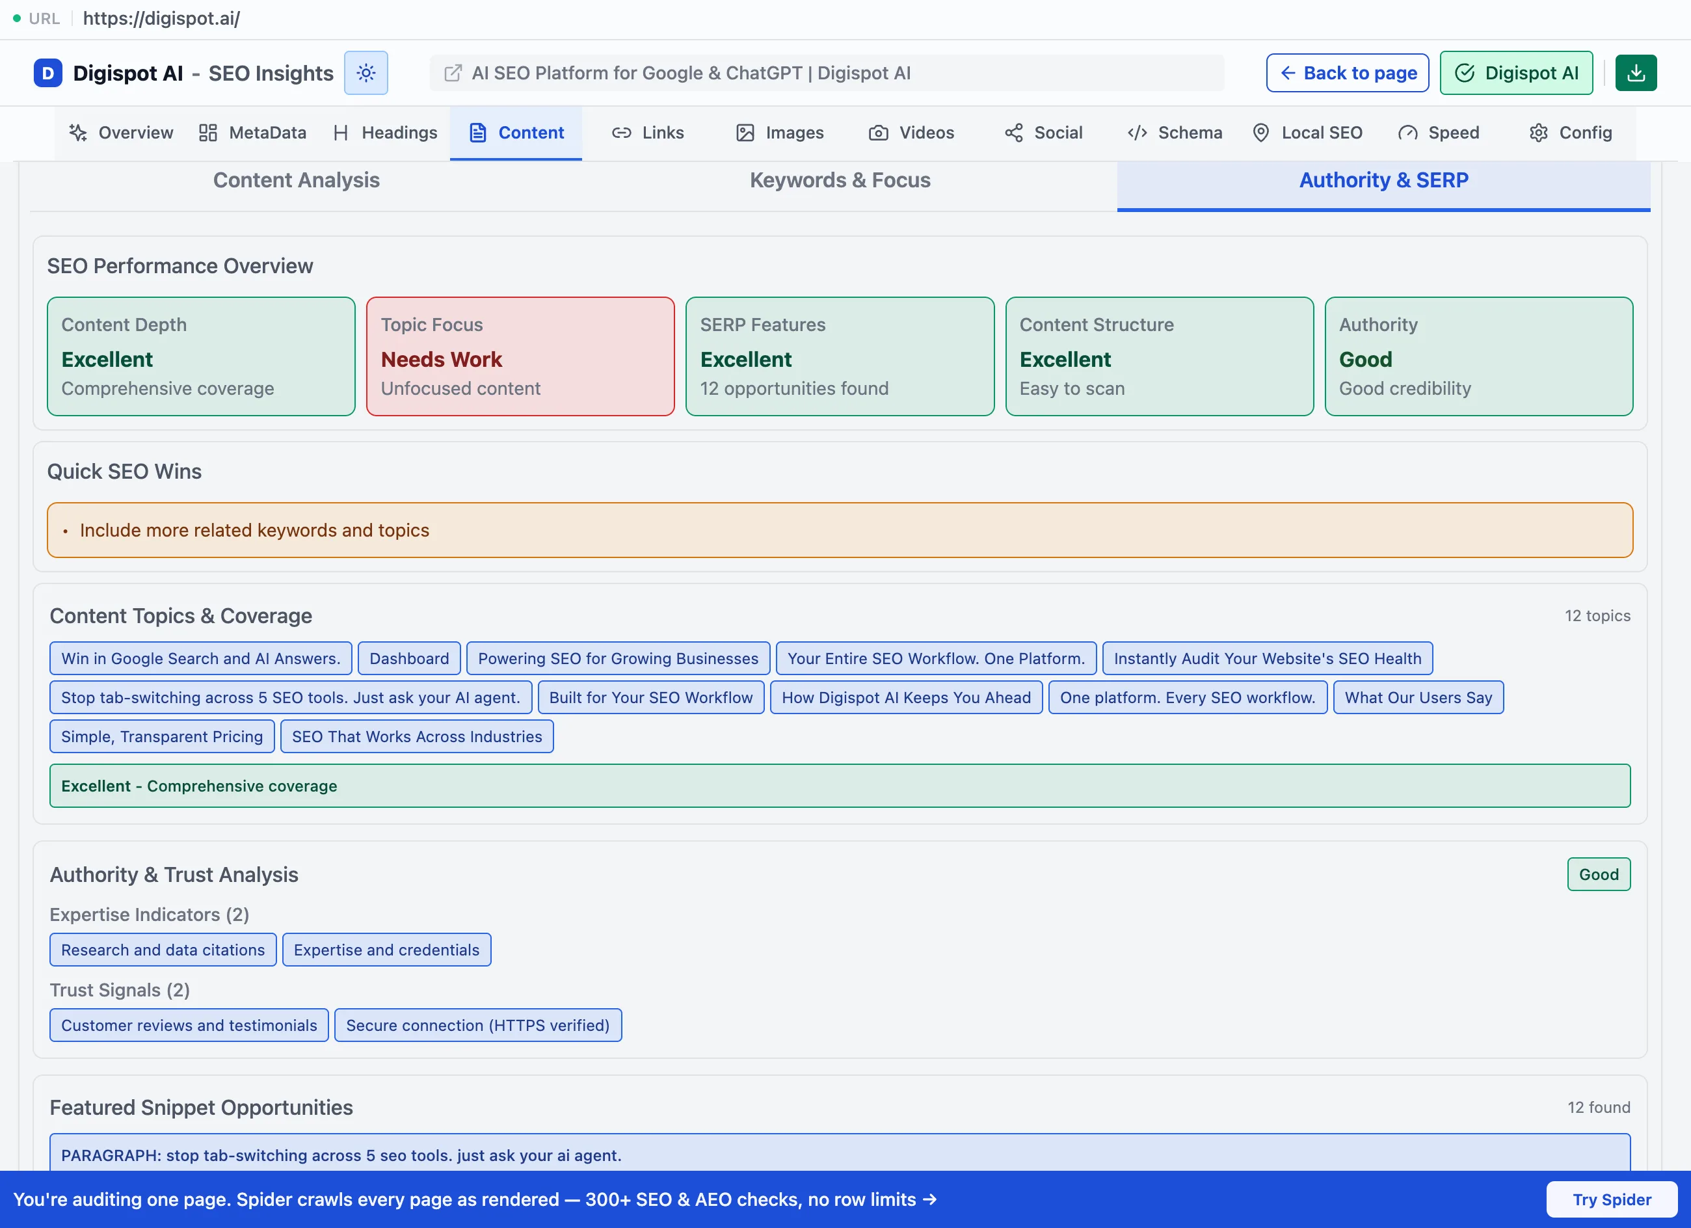Click the Local SEO map pin icon
Image resolution: width=1691 pixels, height=1228 pixels.
click(x=1261, y=133)
